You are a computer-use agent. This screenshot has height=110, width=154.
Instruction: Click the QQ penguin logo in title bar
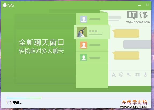point(5,5)
